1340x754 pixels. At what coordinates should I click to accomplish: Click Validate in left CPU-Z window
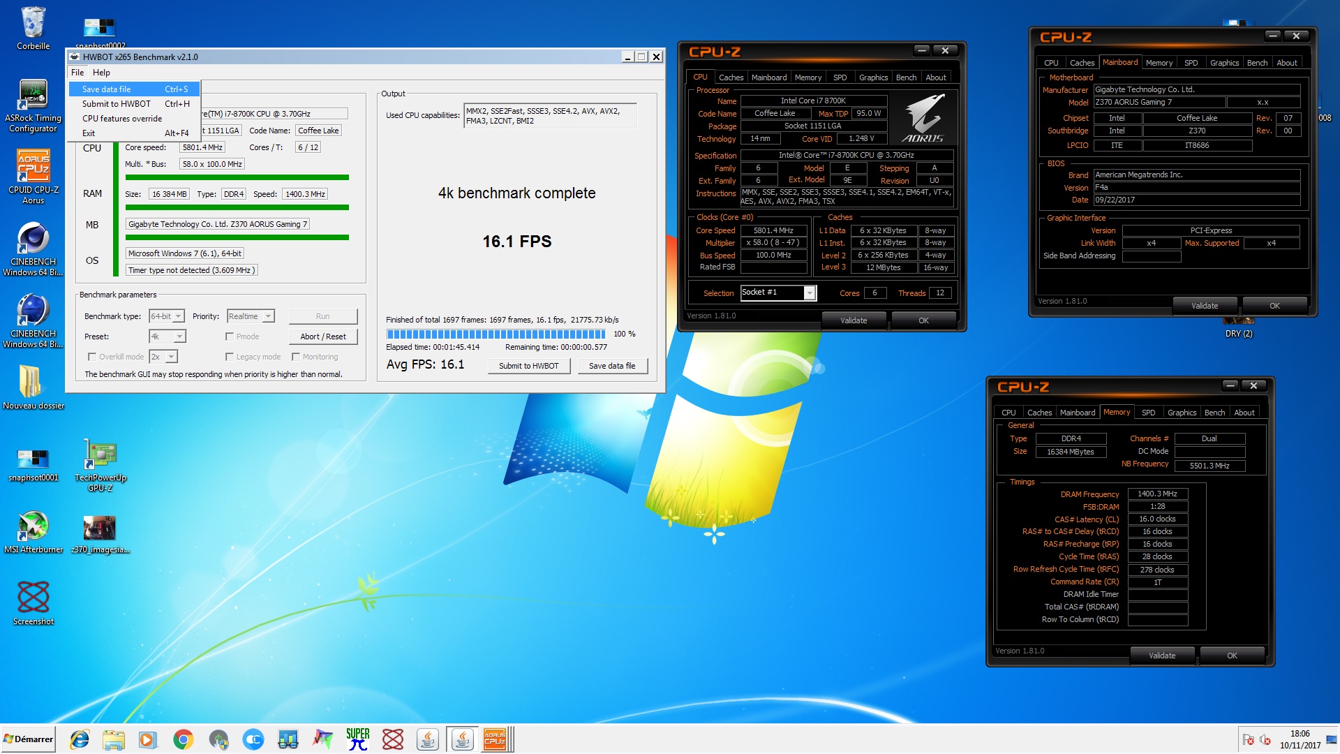click(854, 320)
